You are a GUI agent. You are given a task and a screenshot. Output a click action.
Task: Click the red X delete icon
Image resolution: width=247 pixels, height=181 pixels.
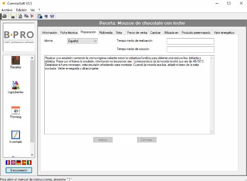pyautogui.click(x=32, y=16)
